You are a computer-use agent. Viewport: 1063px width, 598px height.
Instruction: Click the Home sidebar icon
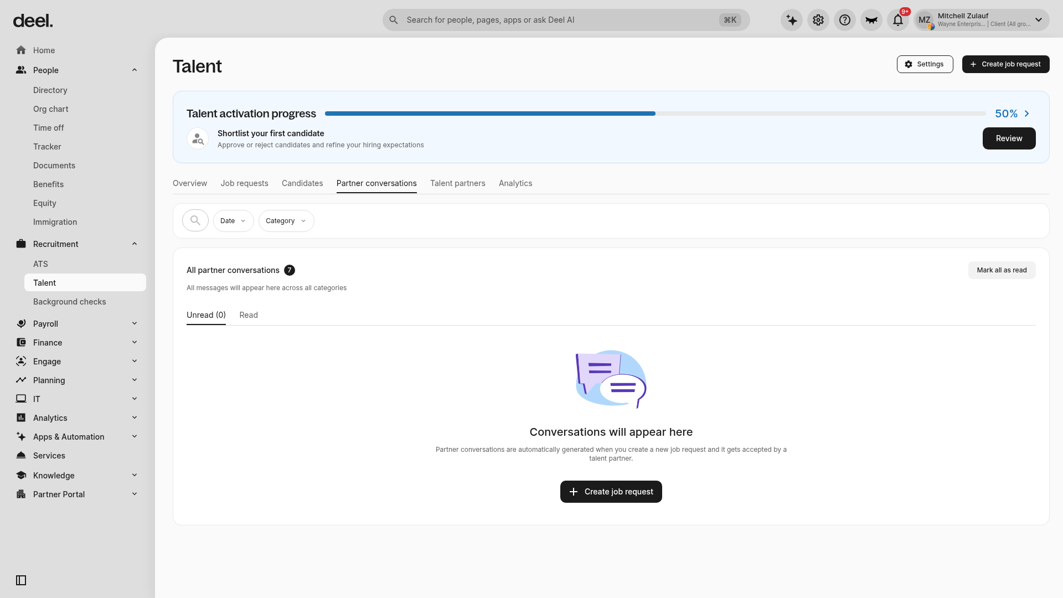coord(21,50)
